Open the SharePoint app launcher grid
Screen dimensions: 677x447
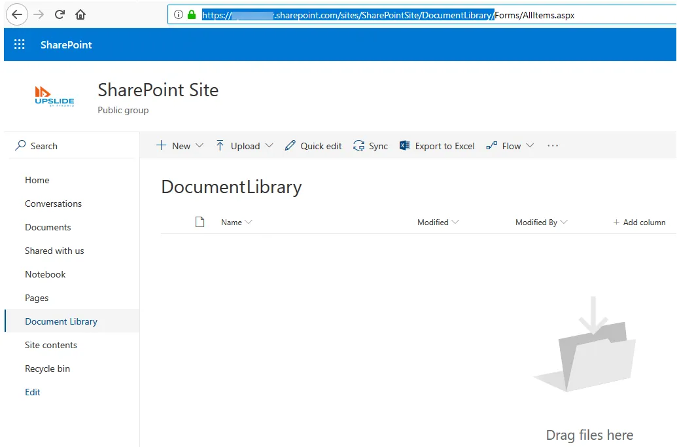click(20, 45)
